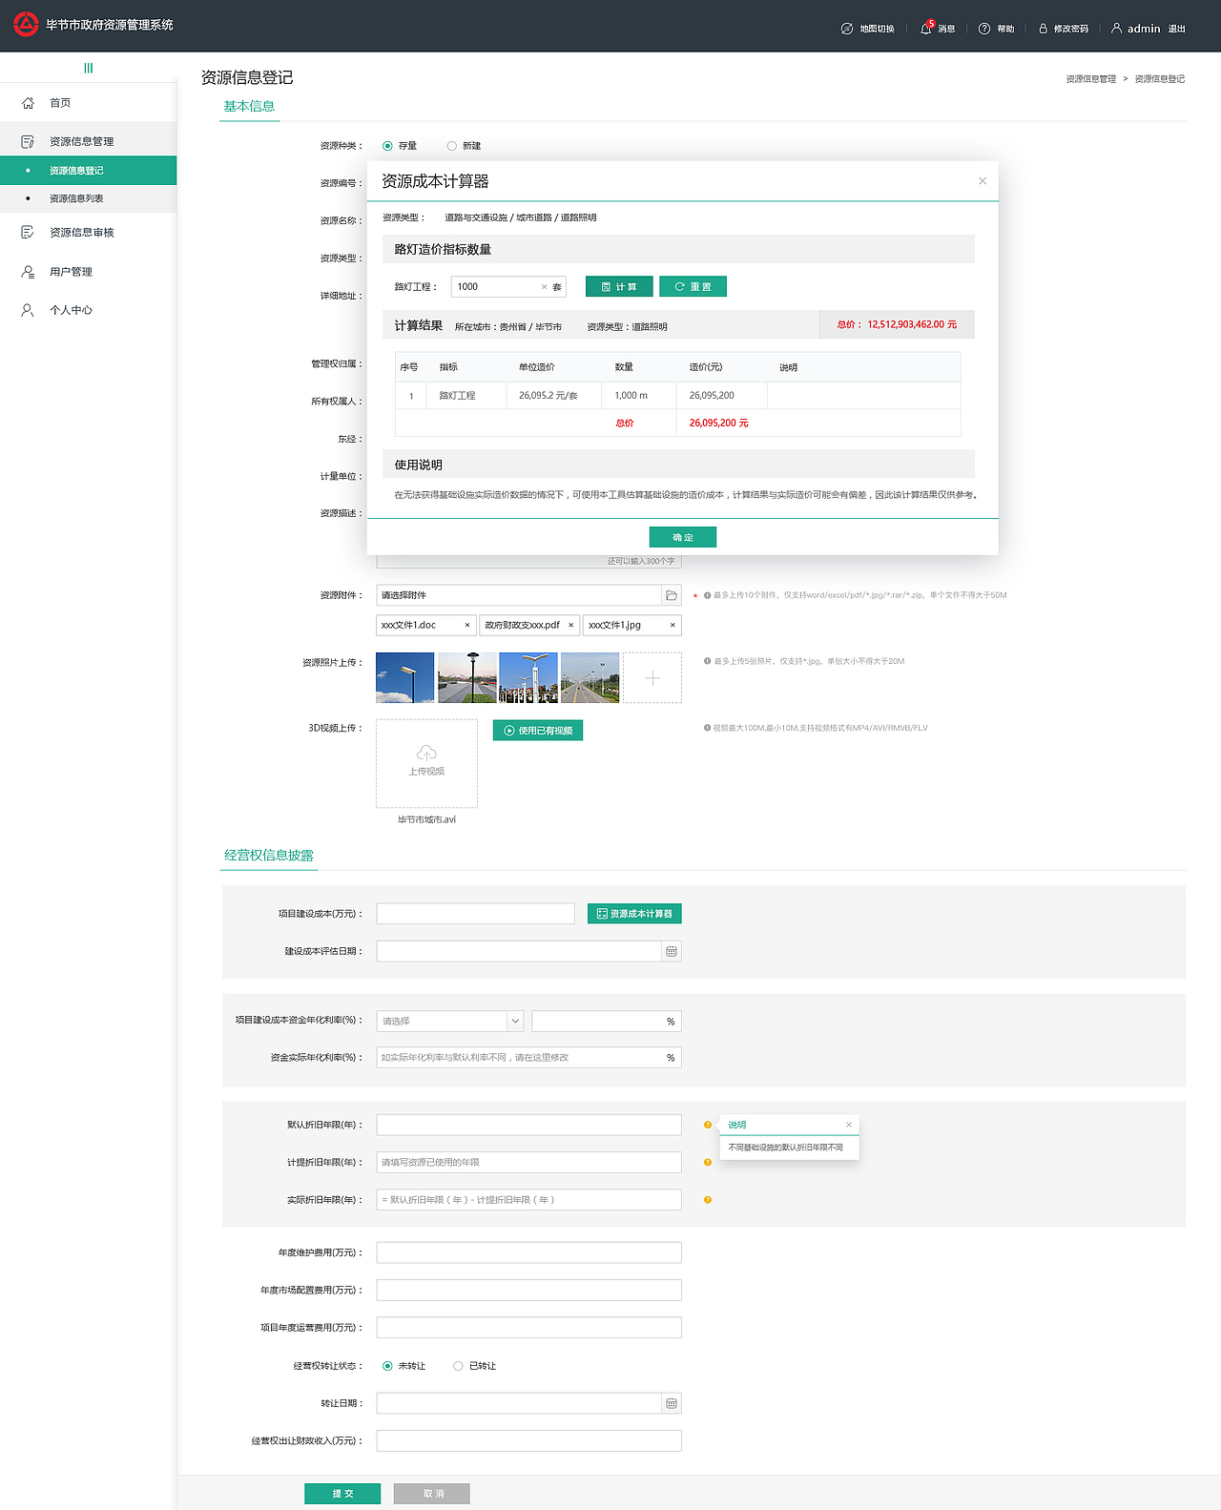
Task: Open fourth road photo thumbnail
Action: click(590, 677)
